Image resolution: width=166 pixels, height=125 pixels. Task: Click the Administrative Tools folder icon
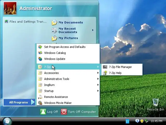[40, 79]
